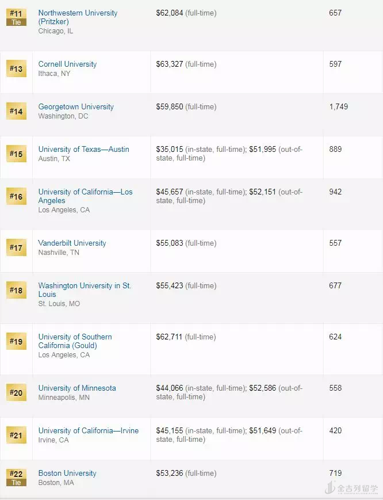
Task: Click the #14 rank badge
Action: [x=16, y=112]
